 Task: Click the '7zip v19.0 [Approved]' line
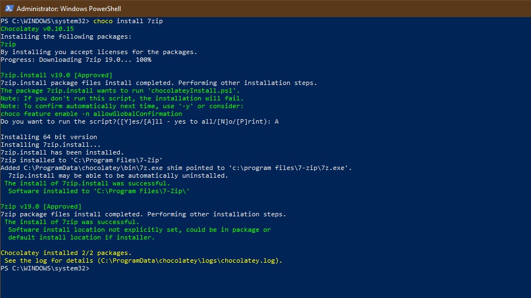(41, 206)
